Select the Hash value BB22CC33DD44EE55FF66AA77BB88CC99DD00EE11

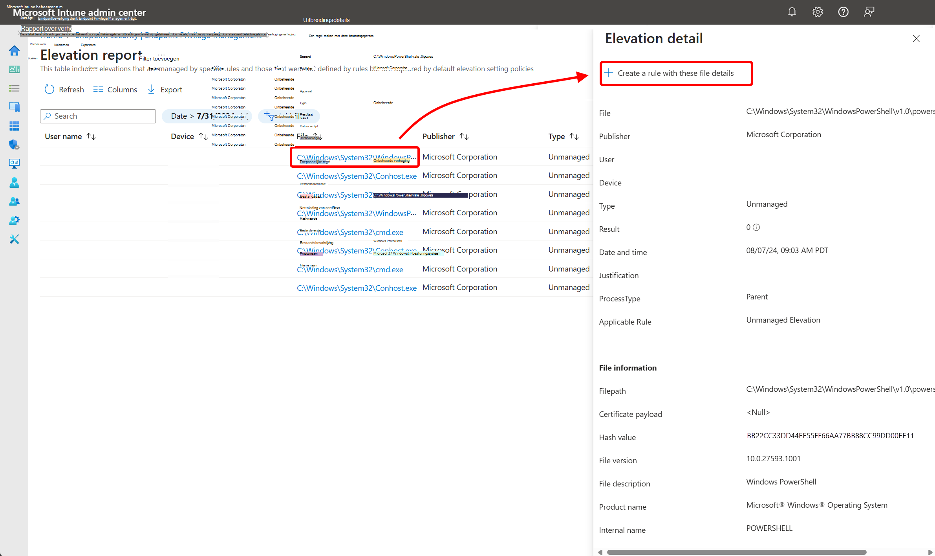point(830,436)
